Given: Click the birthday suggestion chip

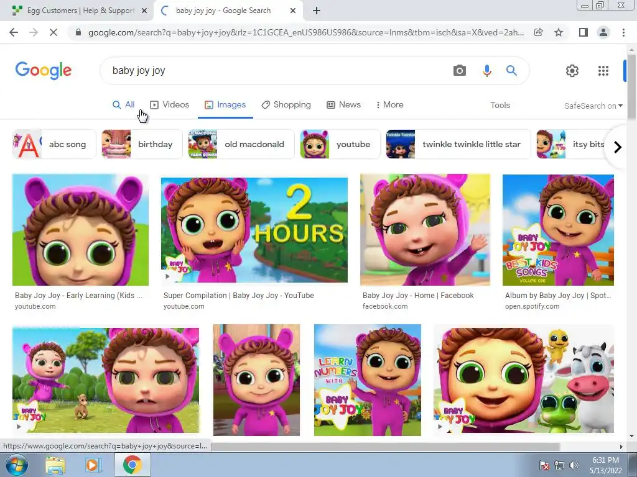Looking at the screenshot, I should (142, 144).
